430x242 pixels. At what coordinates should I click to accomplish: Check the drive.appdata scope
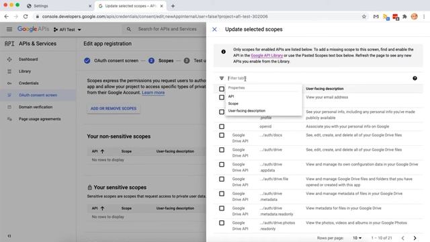[222, 164]
